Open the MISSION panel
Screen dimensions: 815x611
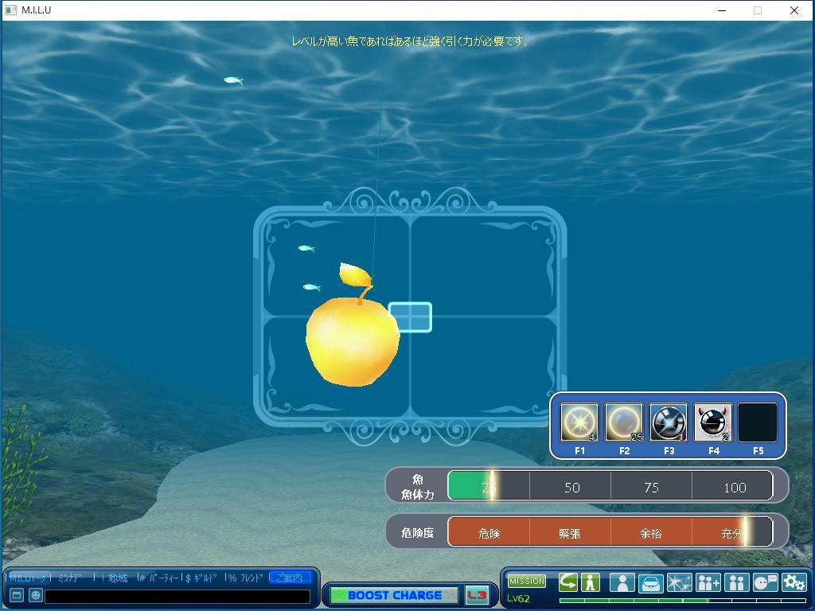pyautogui.click(x=527, y=581)
